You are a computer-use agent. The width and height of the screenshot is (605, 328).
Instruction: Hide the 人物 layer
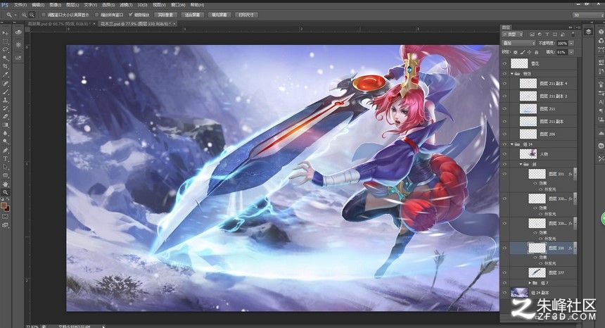click(504, 154)
